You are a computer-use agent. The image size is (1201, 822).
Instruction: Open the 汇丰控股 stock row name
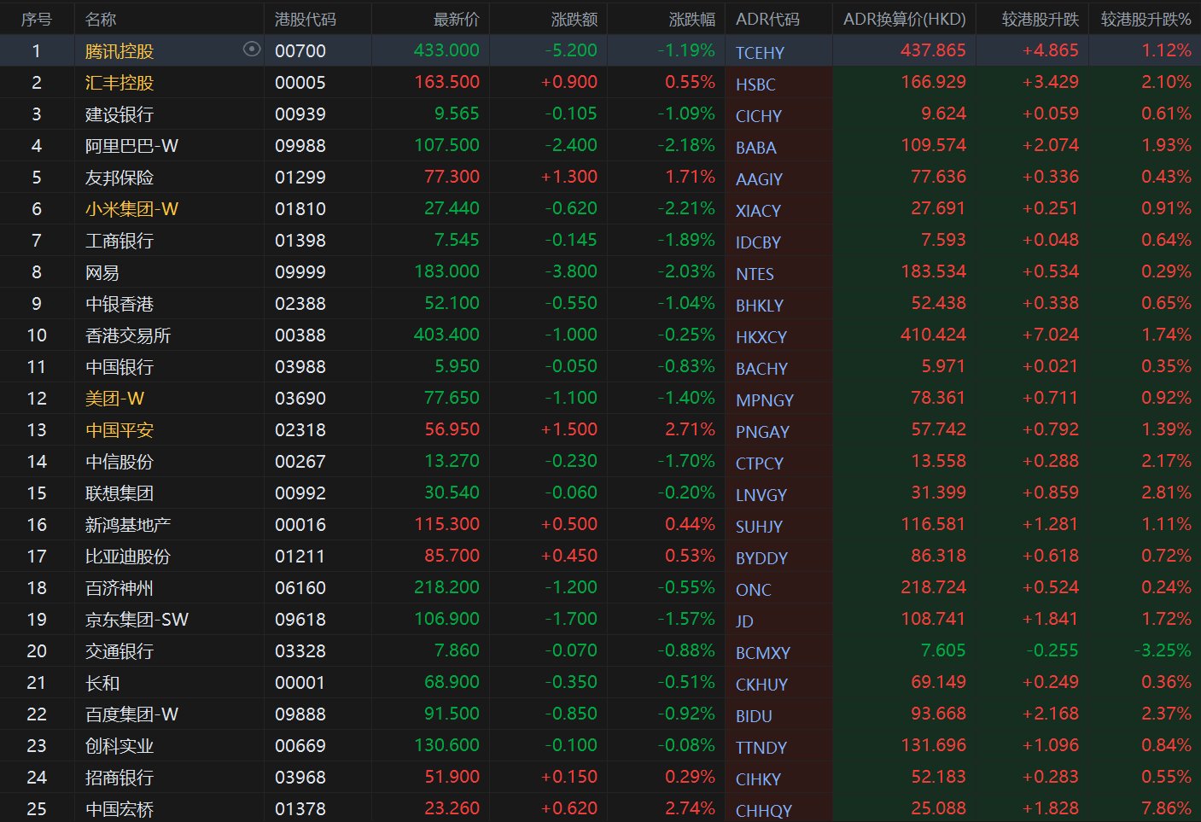click(120, 83)
